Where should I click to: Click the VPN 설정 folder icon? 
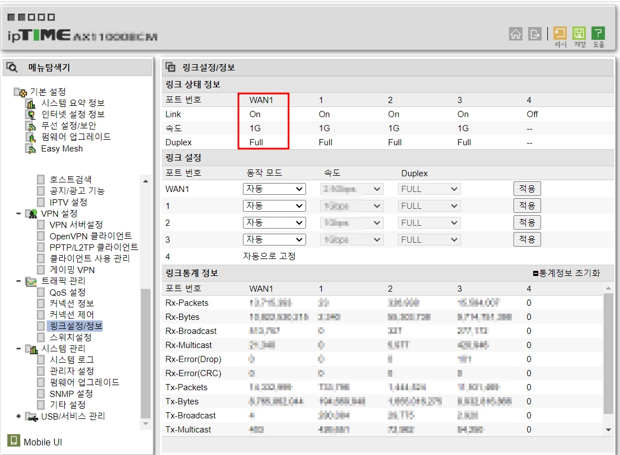coord(32,213)
